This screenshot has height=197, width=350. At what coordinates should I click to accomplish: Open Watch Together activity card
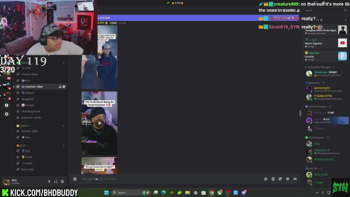point(326,43)
